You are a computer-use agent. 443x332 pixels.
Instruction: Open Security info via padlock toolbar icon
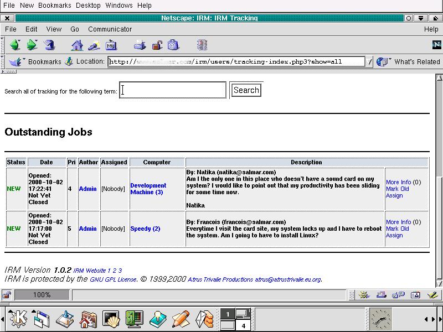pos(157,45)
